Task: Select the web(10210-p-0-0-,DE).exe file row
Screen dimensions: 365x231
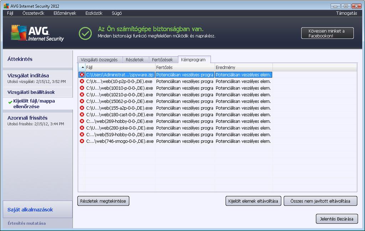Action: click(175, 95)
